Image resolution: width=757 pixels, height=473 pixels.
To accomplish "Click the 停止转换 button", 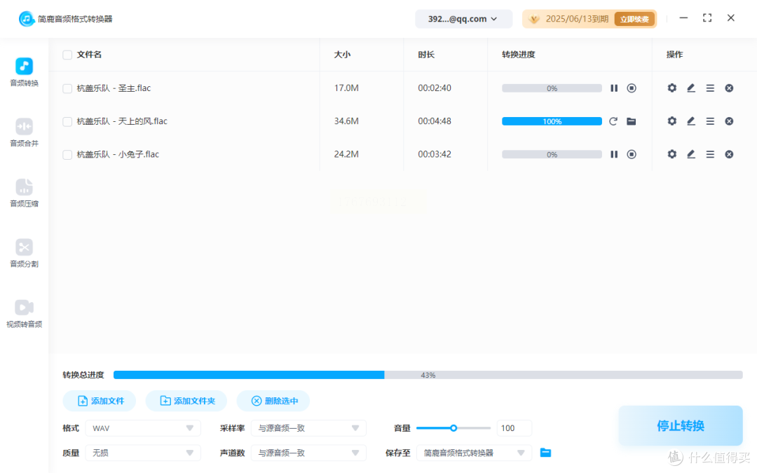I will 680,426.
